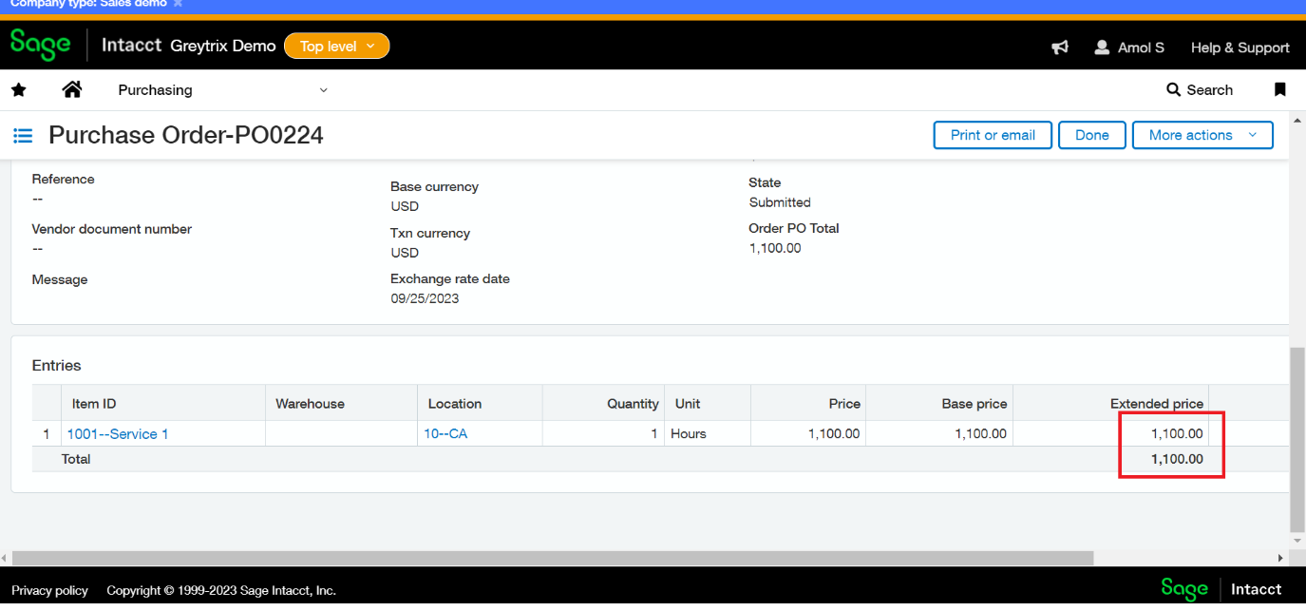Viewport: 1306px width, 611px height.
Task: Click the Print or email button
Action: (993, 135)
